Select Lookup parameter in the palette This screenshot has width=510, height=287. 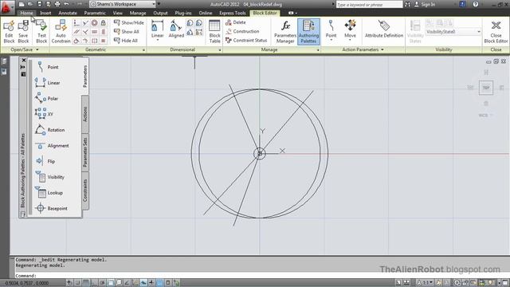49,193
